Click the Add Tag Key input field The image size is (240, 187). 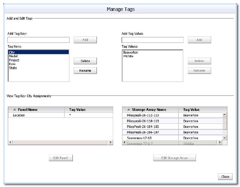pos(38,40)
